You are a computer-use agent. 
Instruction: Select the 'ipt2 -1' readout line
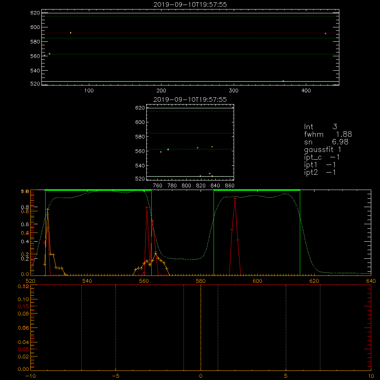point(320,172)
